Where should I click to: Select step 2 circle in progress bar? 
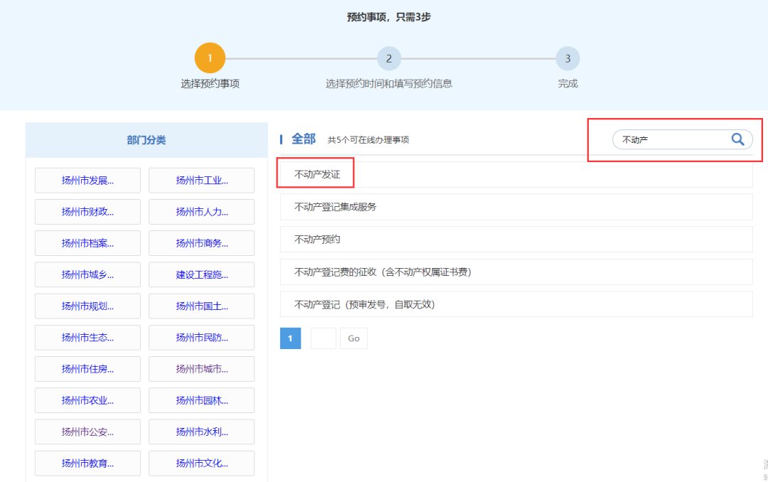point(389,58)
